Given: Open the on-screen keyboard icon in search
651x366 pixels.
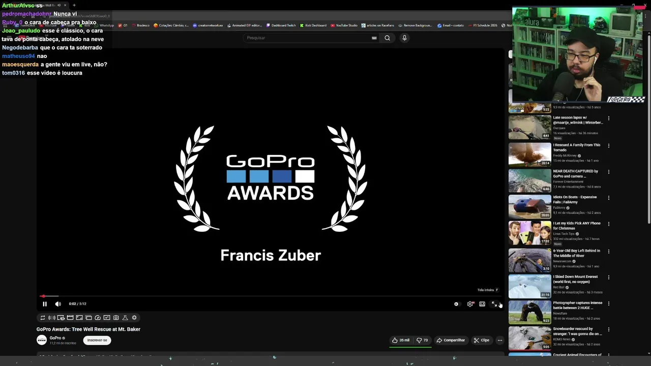Looking at the screenshot, I should pos(374,38).
